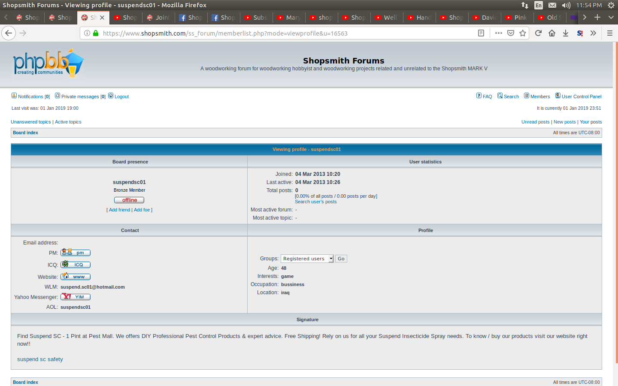This screenshot has width=618, height=386.
Task: Click the phpBB logo
Action: point(48,63)
